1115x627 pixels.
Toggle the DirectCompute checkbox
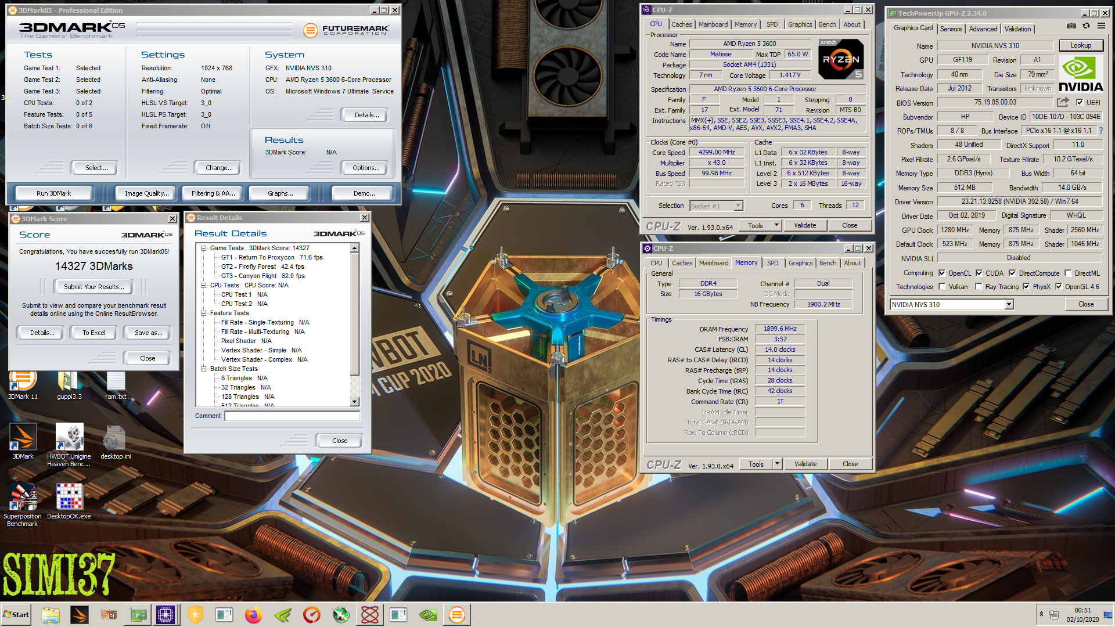[x=1012, y=273]
